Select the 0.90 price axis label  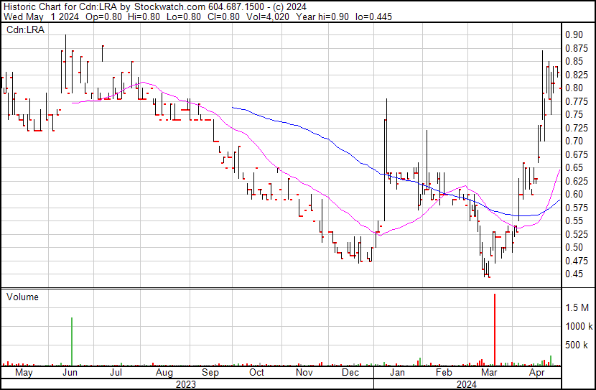point(574,34)
